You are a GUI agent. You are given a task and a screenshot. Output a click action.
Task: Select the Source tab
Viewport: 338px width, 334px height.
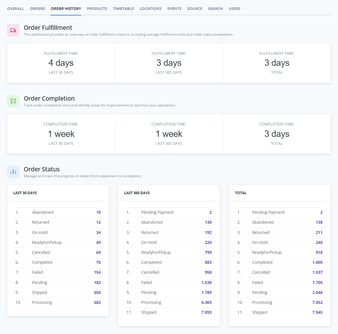coord(195,9)
